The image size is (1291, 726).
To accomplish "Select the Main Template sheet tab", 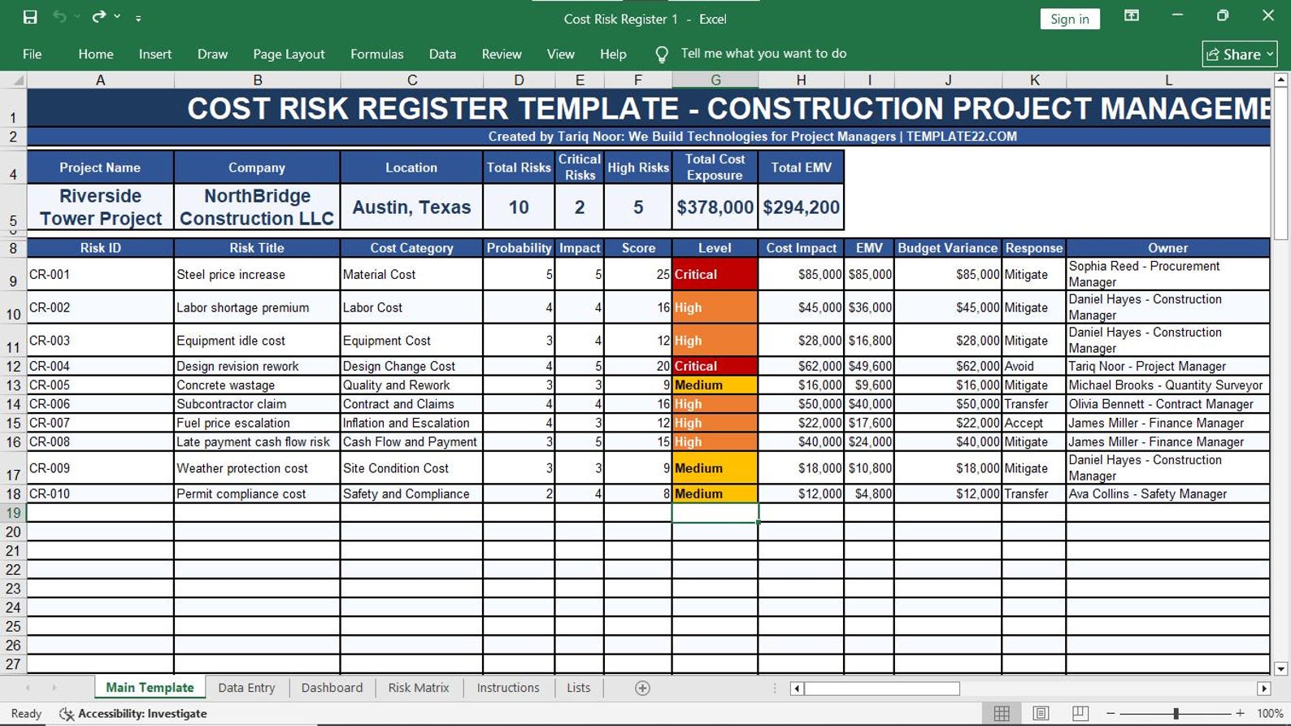I will click(x=150, y=688).
